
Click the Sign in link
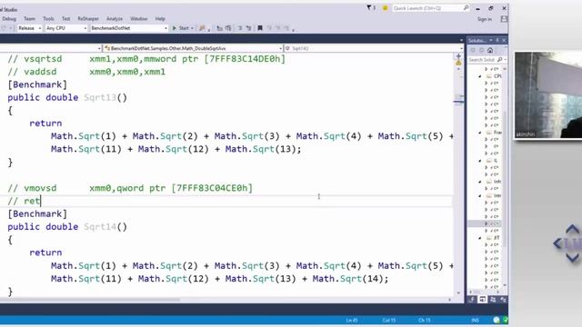click(485, 19)
